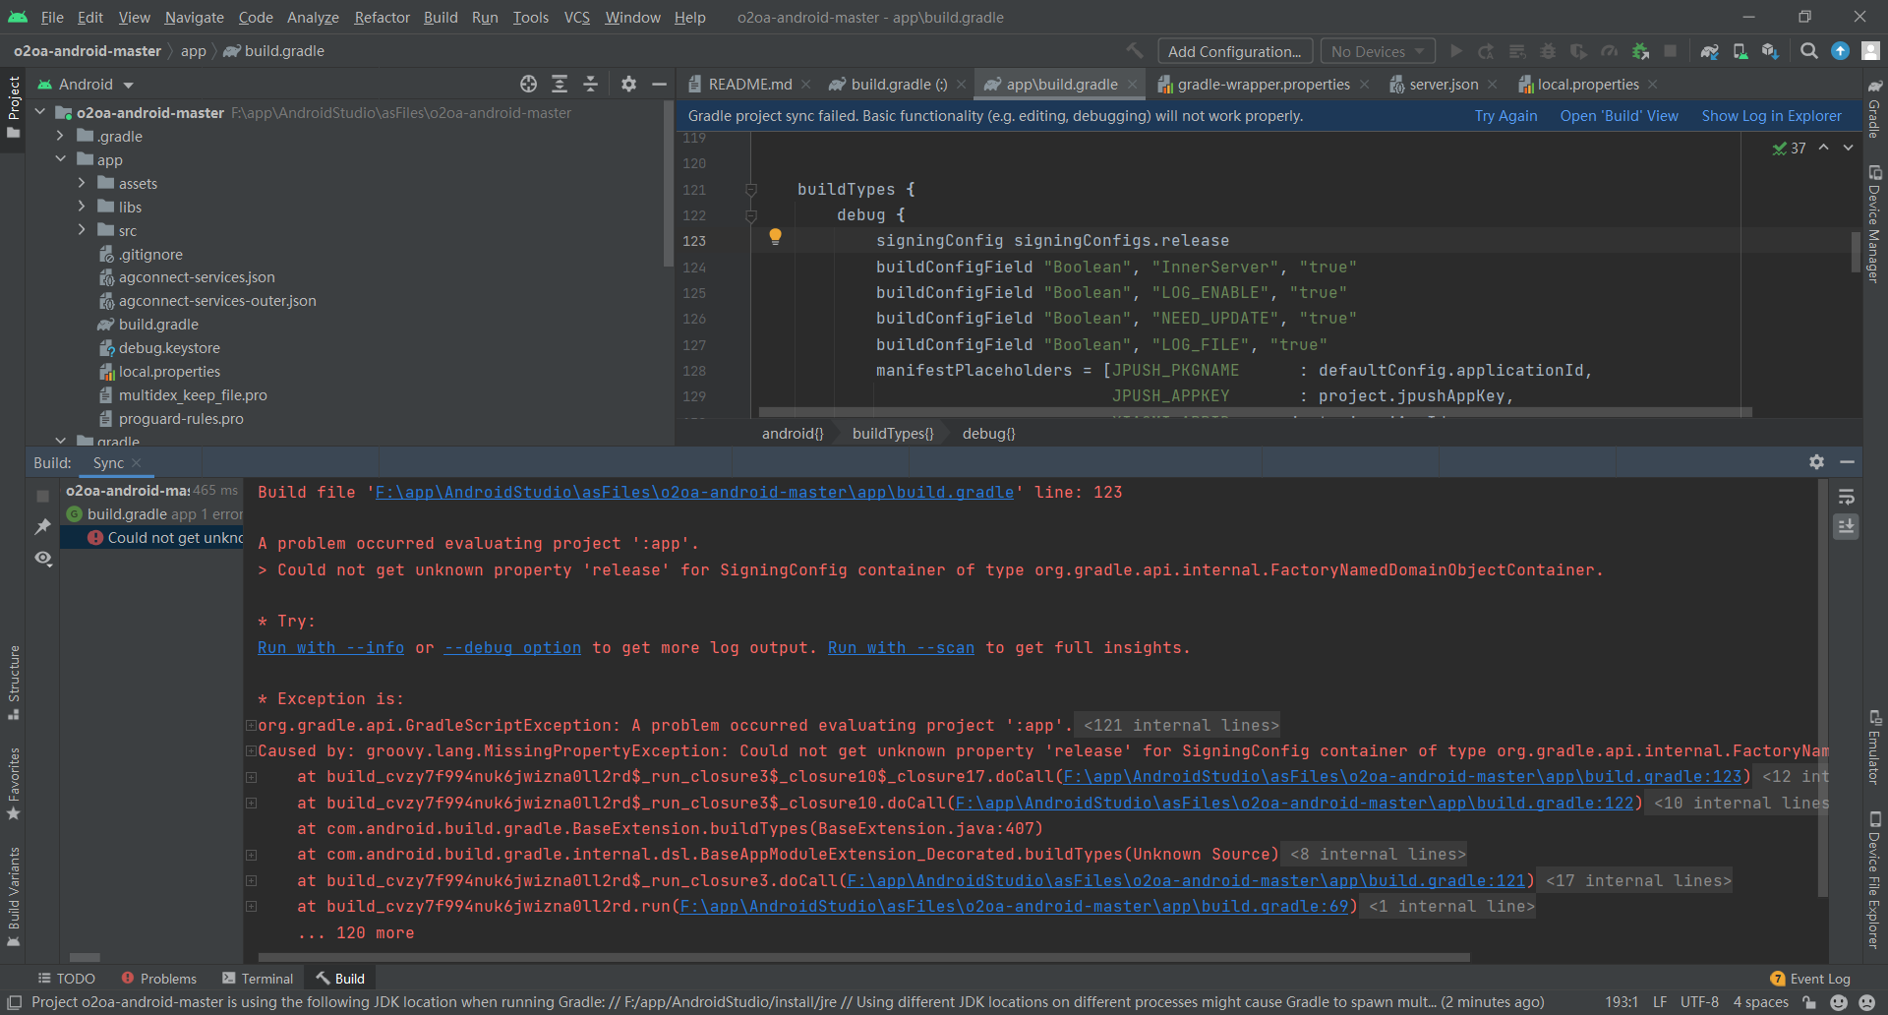1888x1015 pixels.
Task: Toggle the eye view icon in Build panel
Action: (x=43, y=559)
